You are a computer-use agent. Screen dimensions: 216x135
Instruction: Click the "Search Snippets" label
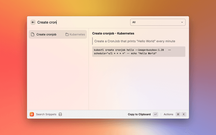click(x=46, y=114)
